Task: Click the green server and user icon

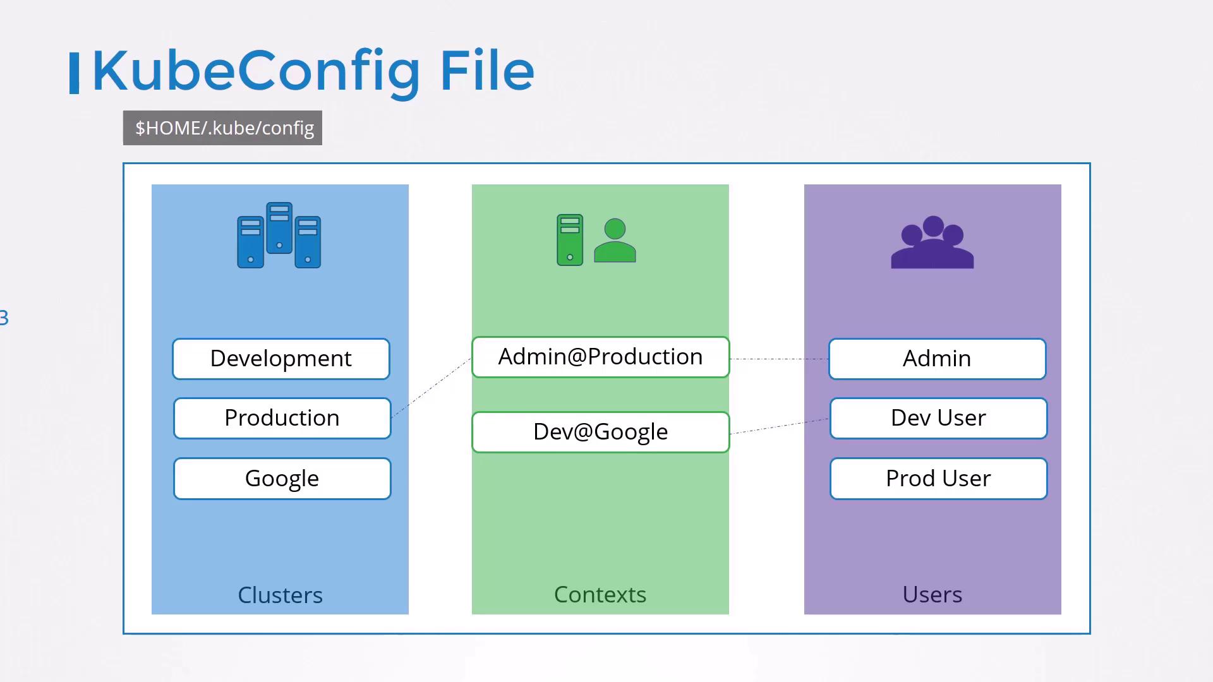Action: click(596, 240)
